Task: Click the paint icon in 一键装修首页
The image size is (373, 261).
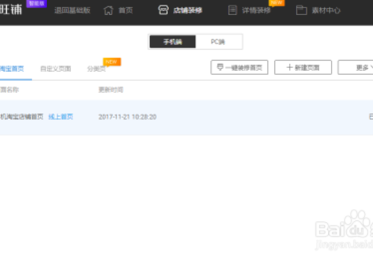Action: [220, 68]
